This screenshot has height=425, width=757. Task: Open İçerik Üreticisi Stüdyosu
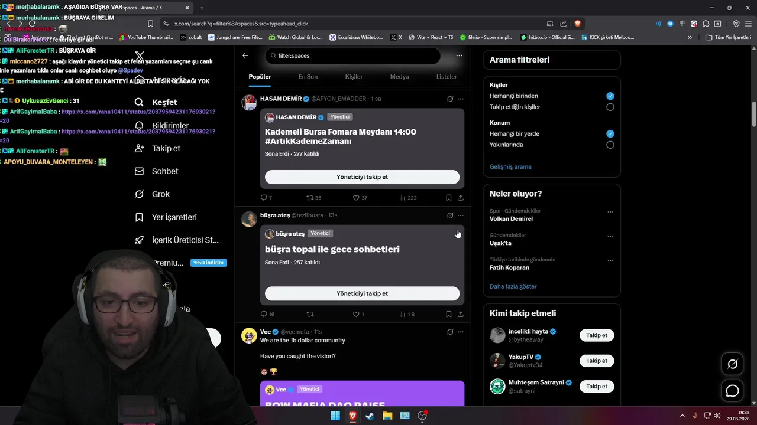[x=177, y=240]
